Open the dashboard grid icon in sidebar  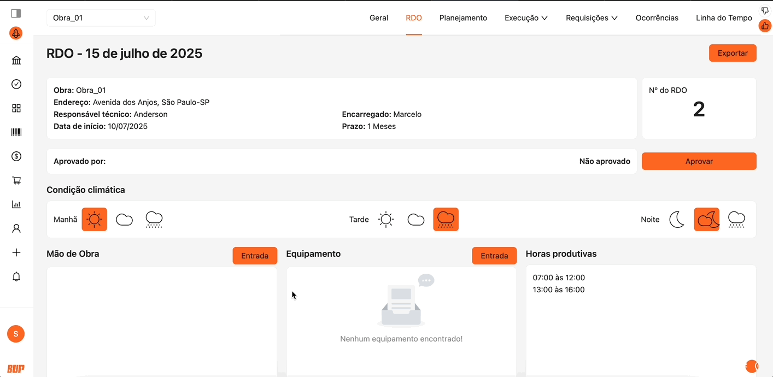pos(16,108)
